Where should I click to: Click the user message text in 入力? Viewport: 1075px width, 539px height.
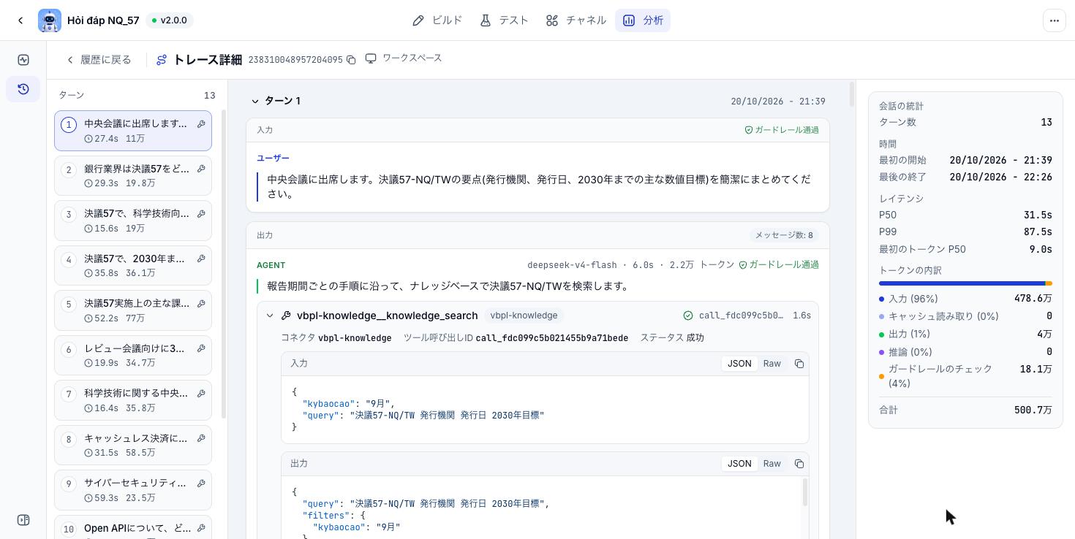click(x=538, y=186)
